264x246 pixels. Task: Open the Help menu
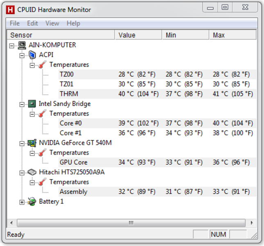pos(73,23)
